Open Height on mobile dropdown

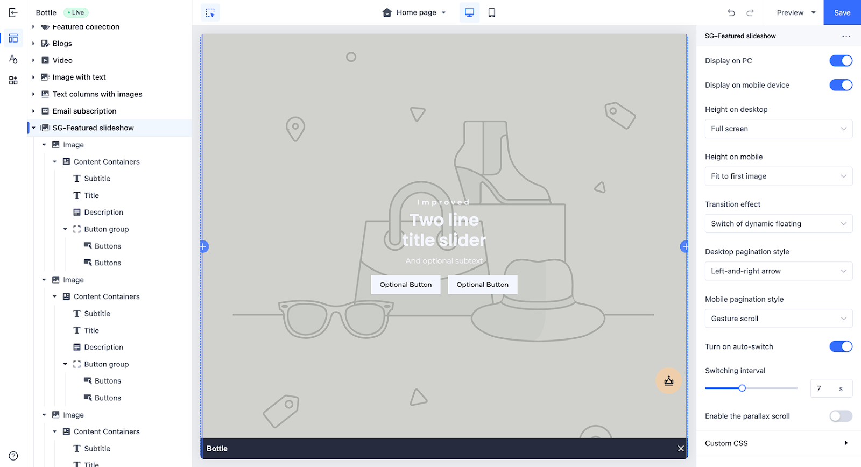pyautogui.click(x=779, y=176)
